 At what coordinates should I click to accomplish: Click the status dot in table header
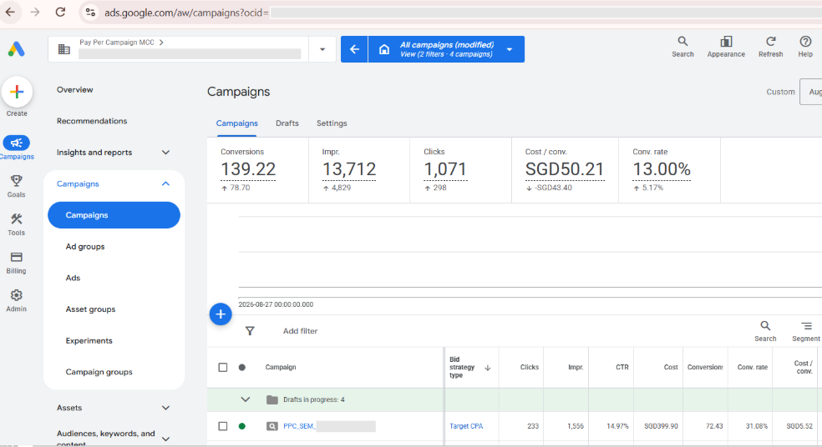[241, 368]
